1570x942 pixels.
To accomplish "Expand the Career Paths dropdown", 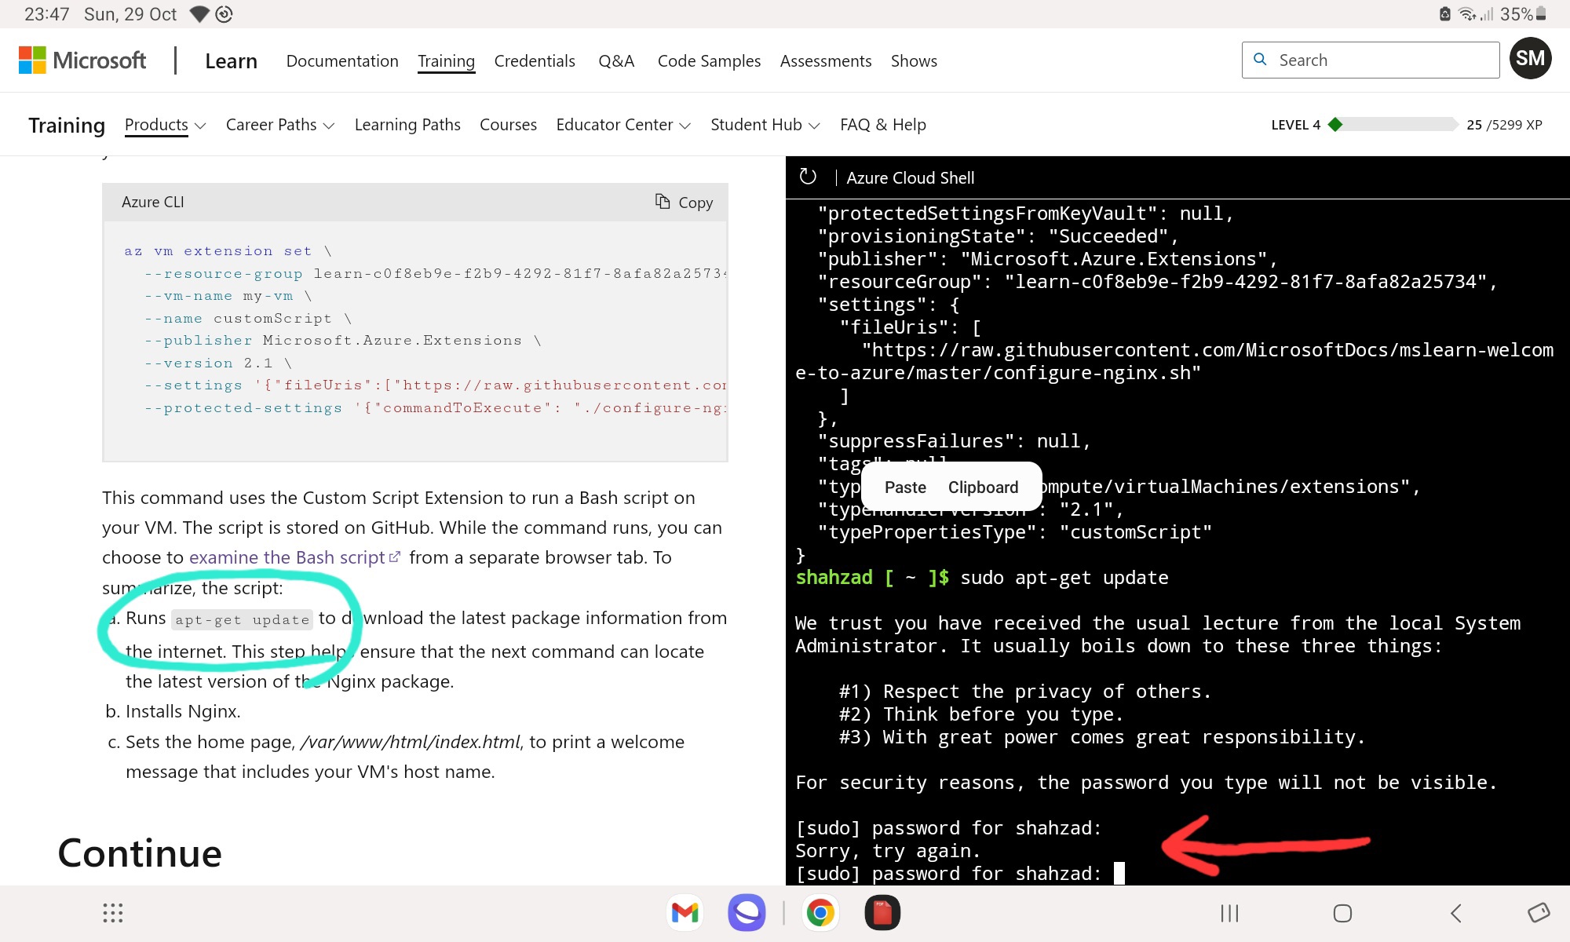I will click(279, 124).
